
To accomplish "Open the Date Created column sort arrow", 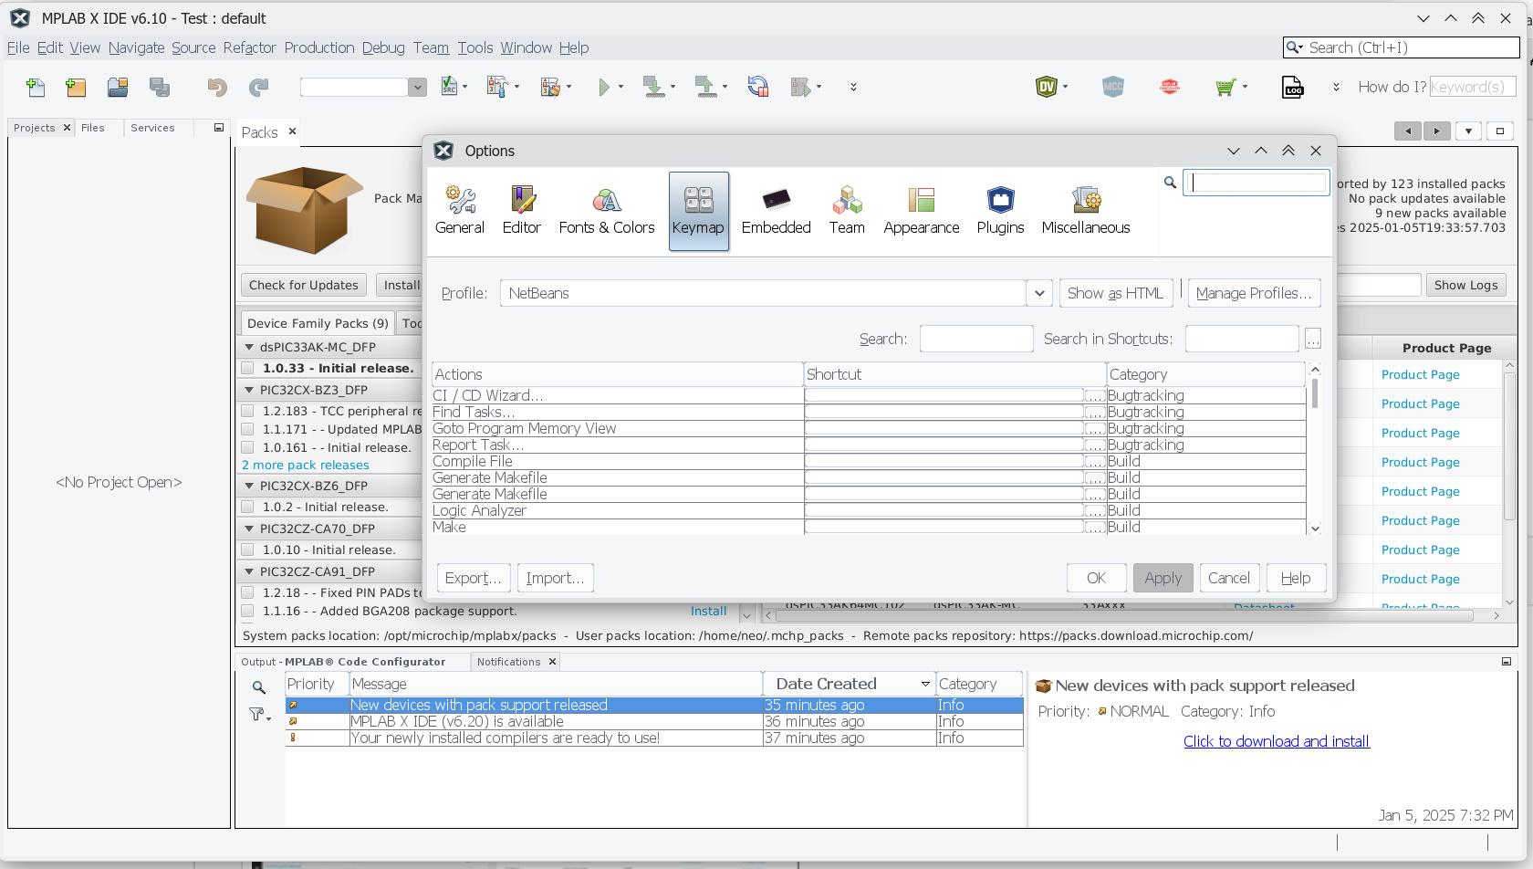I will [925, 685].
